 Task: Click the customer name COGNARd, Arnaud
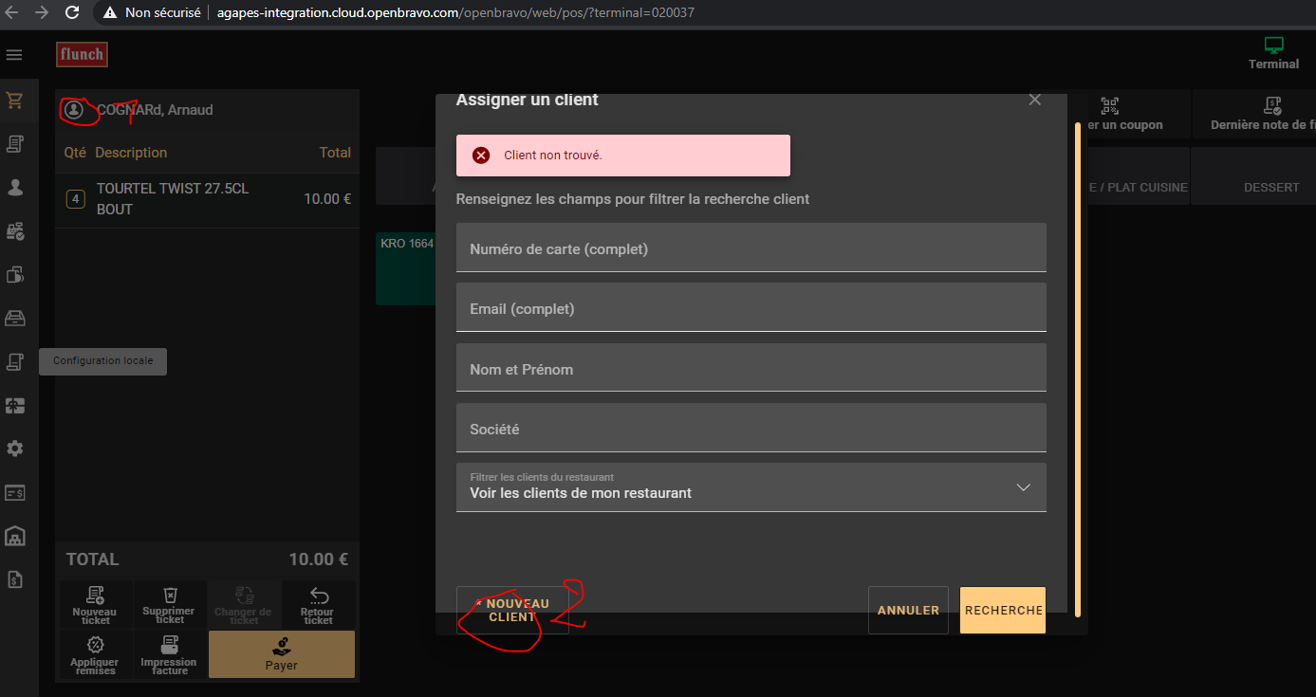click(x=155, y=110)
